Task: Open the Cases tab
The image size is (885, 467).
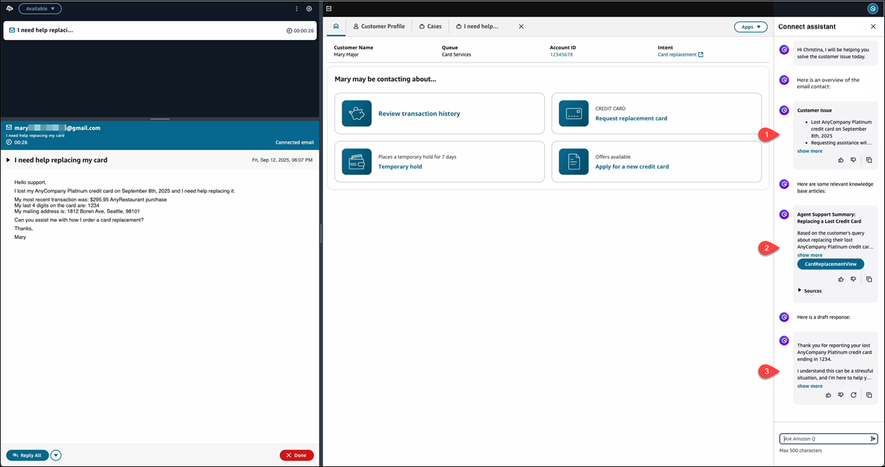Action: 430,27
